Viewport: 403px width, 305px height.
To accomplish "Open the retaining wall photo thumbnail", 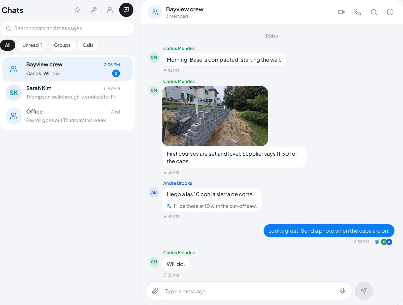I will pyautogui.click(x=215, y=116).
